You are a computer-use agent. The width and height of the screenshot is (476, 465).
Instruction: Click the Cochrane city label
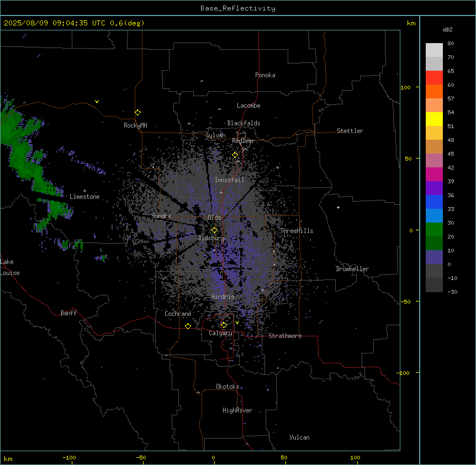[x=178, y=314]
